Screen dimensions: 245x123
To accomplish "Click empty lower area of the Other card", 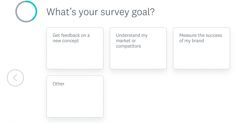I will [x=75, y=104].
